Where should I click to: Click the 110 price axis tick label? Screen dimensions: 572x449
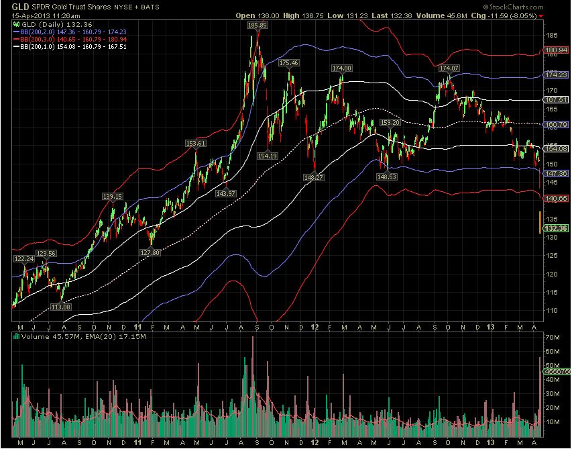pyautogui.click(x=551, y=311)
